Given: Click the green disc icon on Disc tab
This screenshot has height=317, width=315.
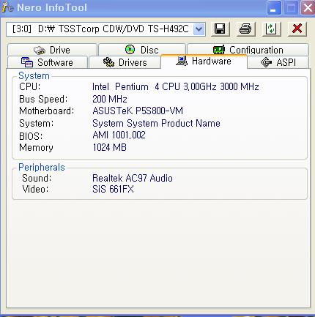Looking at the screenshot, I should pos(130,50).
